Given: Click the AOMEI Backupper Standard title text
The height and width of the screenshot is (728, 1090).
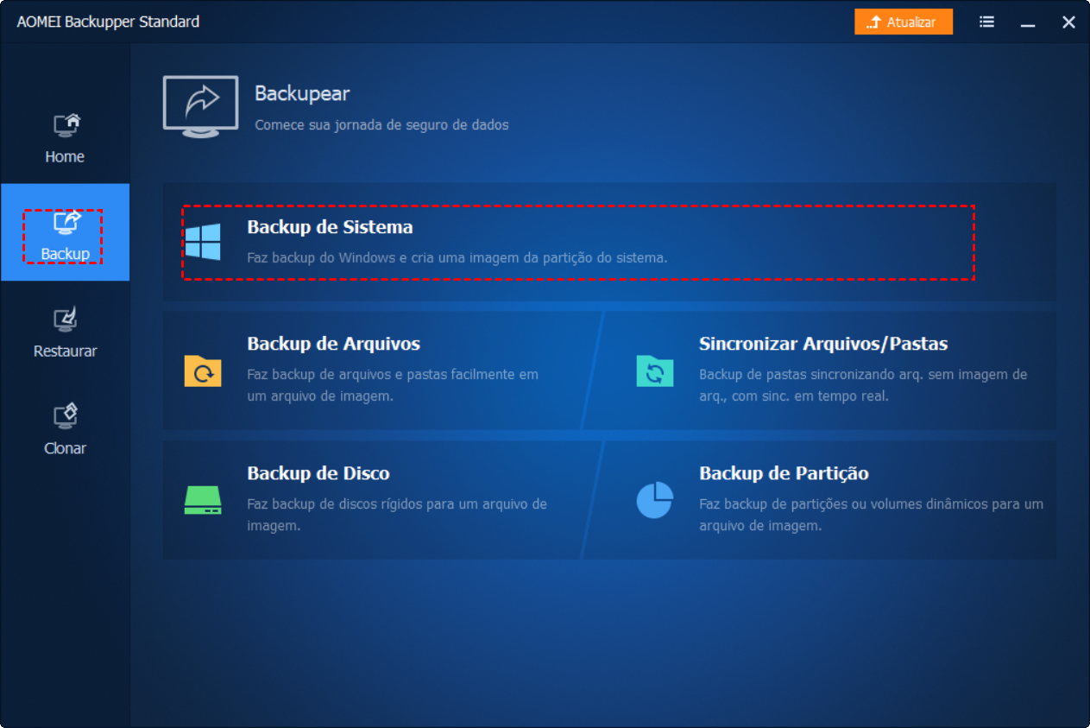Looking at the screenshot, I should 108,21.
